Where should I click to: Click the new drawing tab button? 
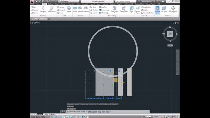49,19
